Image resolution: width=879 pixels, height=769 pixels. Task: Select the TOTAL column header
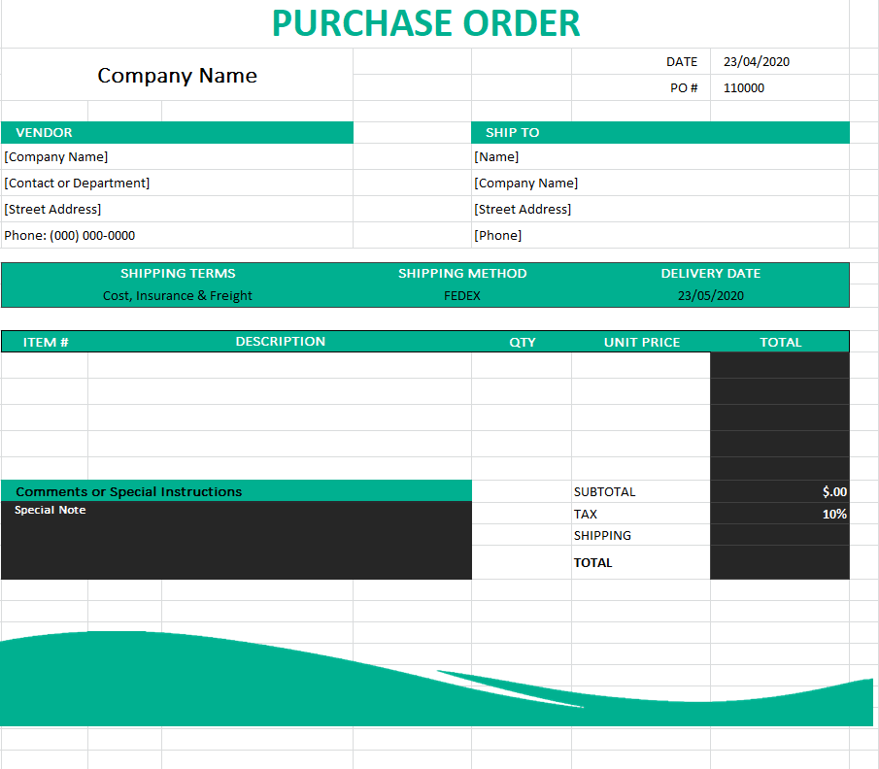pos(780,342)
